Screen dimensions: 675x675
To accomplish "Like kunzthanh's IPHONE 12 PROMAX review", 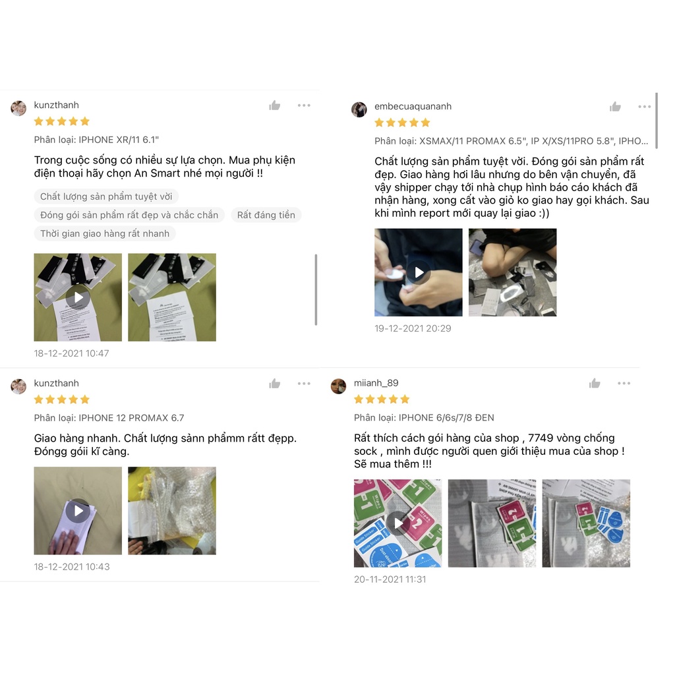I will coord(275,384).
